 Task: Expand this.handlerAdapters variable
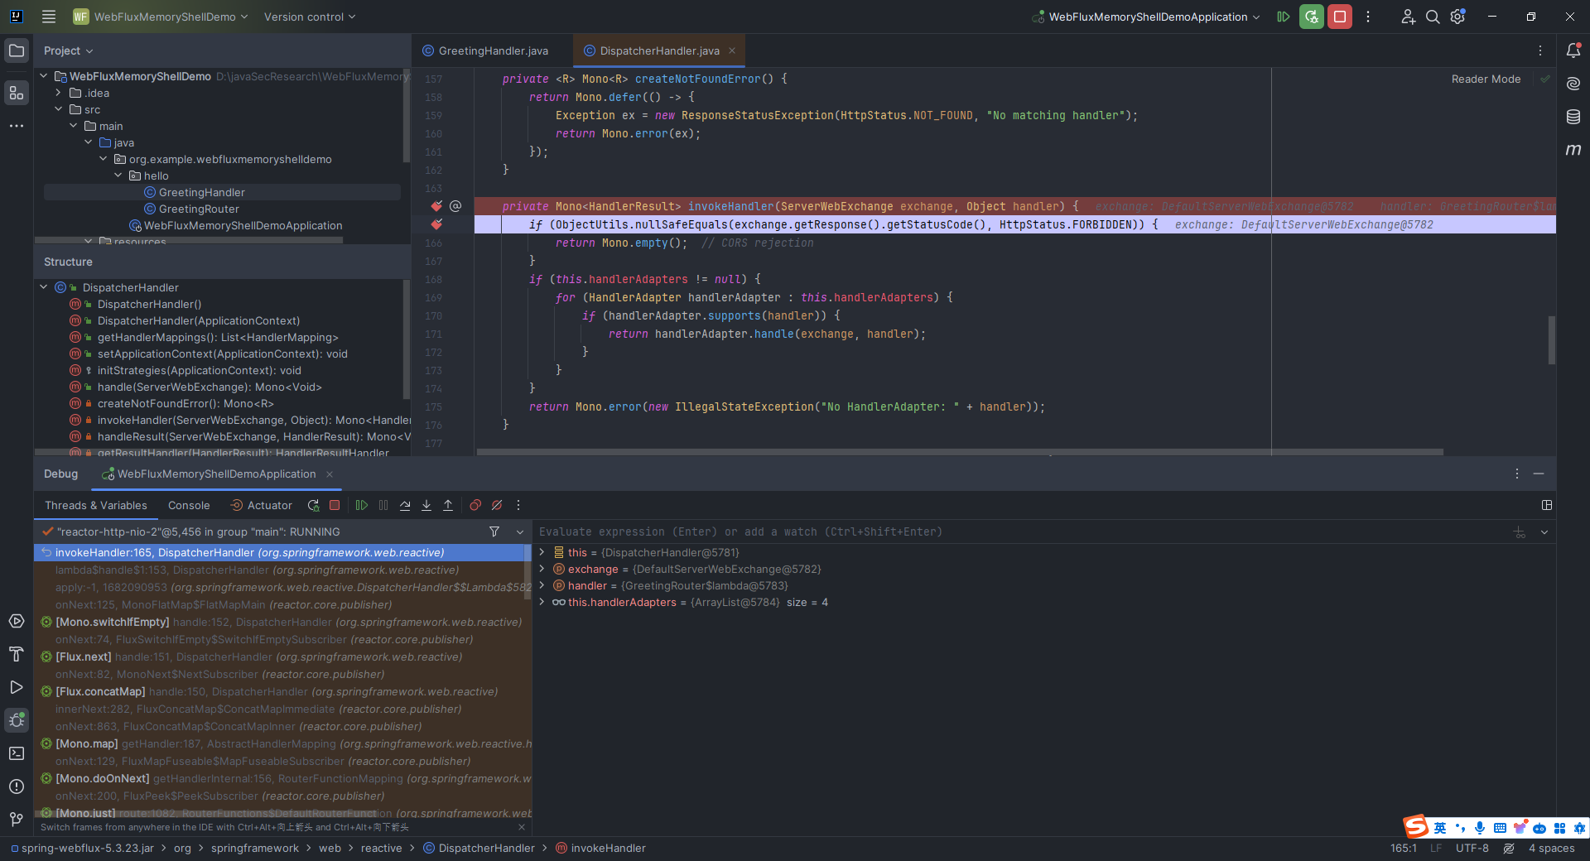(x=542, y=602)
